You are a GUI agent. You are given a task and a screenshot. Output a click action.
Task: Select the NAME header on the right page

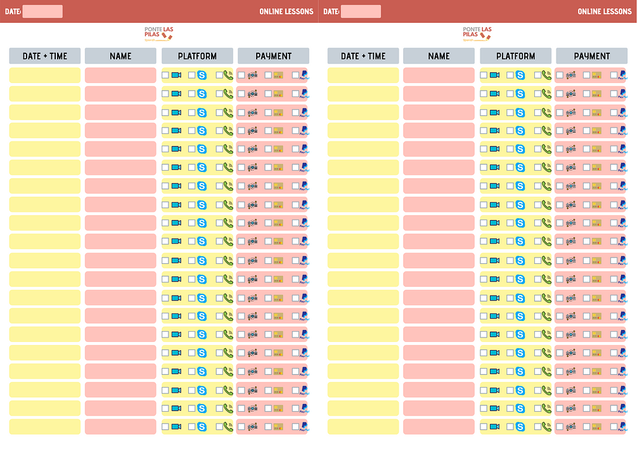(439, 56)
